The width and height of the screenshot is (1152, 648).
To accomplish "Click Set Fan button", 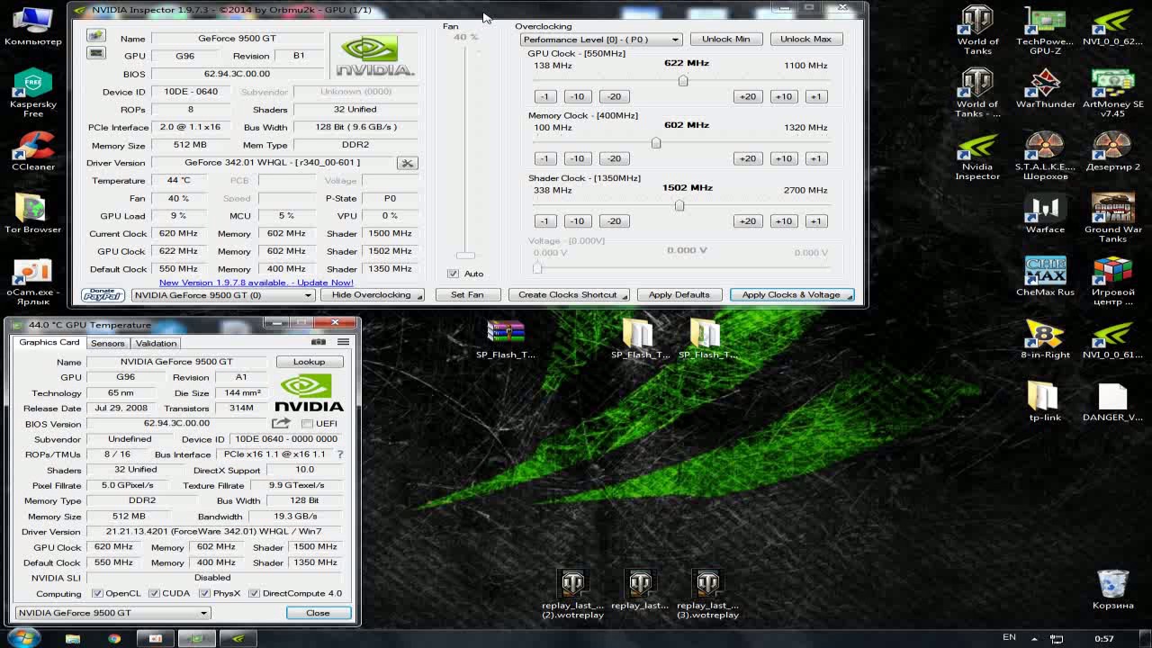I will pos(467,295).
